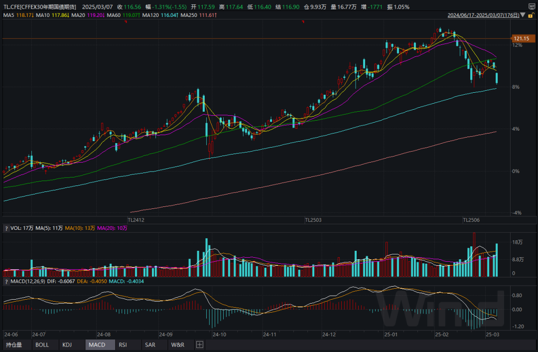The image size is (538, 352).
Task: Choose the W&R indicator tab
Action: coord(178,345)
